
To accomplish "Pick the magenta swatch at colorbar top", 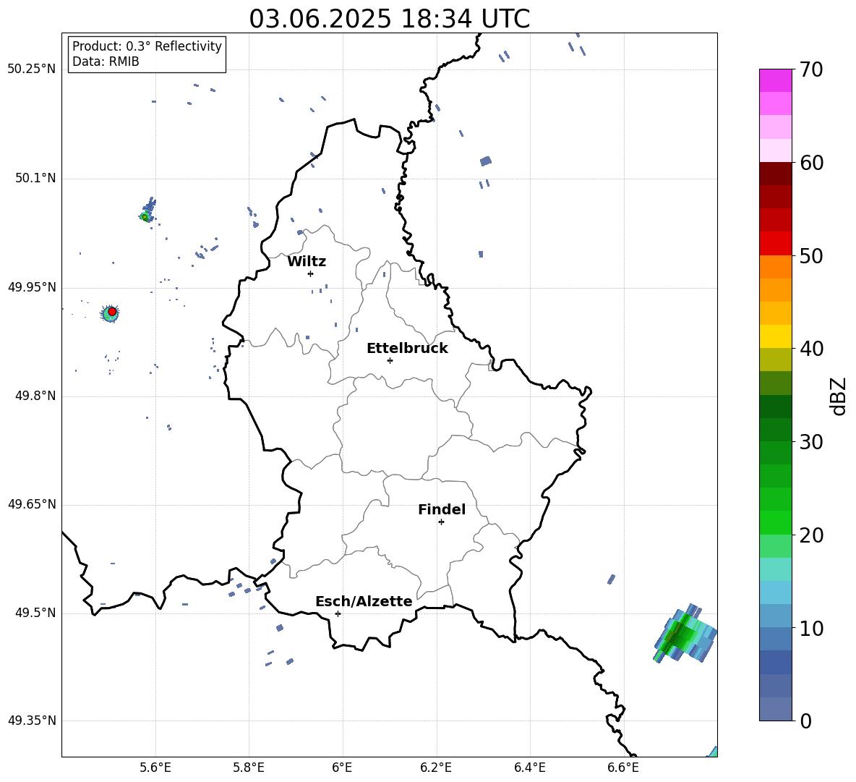I will [776, 80].
